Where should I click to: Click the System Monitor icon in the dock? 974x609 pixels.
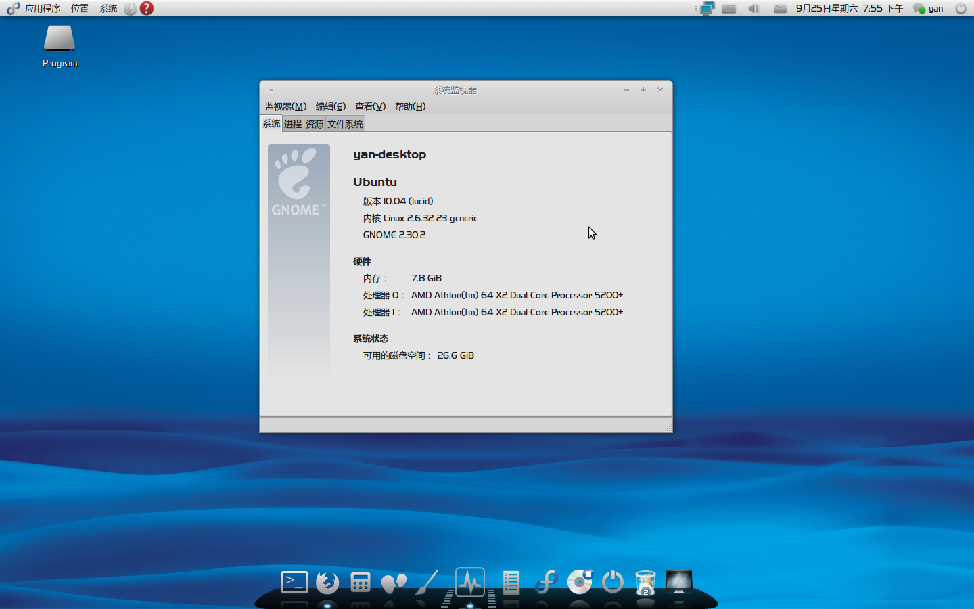coord(470,582)
